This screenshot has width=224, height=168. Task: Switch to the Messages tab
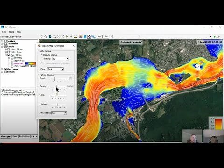coord(6,136)
